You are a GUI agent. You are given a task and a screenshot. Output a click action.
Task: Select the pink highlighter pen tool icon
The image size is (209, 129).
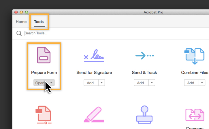[94, 114]
